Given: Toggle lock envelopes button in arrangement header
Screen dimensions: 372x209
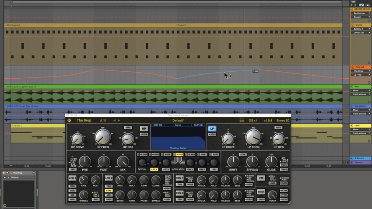Looking at the screenshot, I should click(x=368, y=5).
